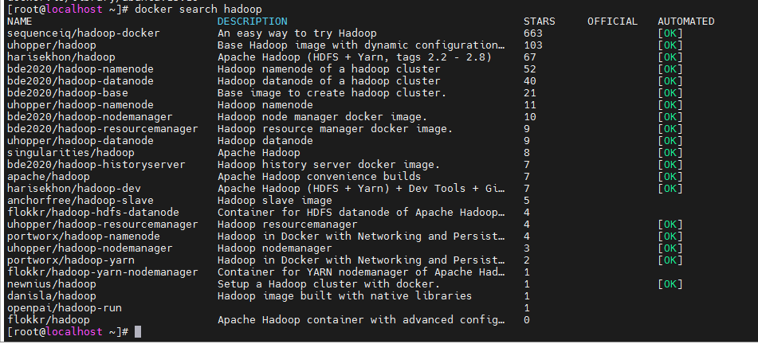Image resolution: width=758 pixels, height=344 pixels.
Task: Click the AUTOMATED column header
Action: coord(686,21)
